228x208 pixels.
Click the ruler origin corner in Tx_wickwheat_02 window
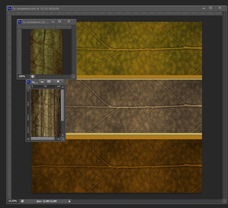coord(19,27)
